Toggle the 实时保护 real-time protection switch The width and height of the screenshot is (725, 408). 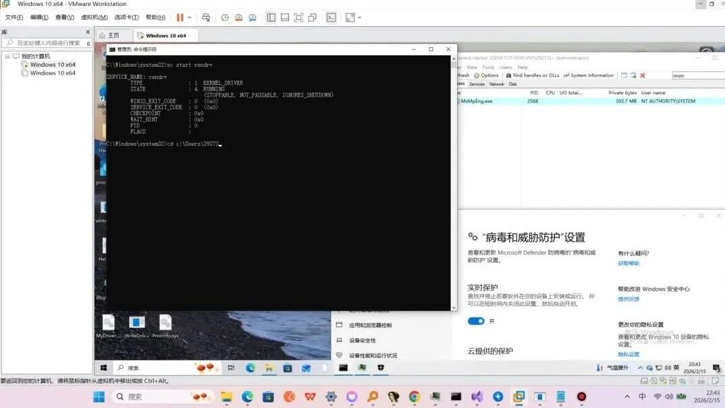(x=476, y=321)
